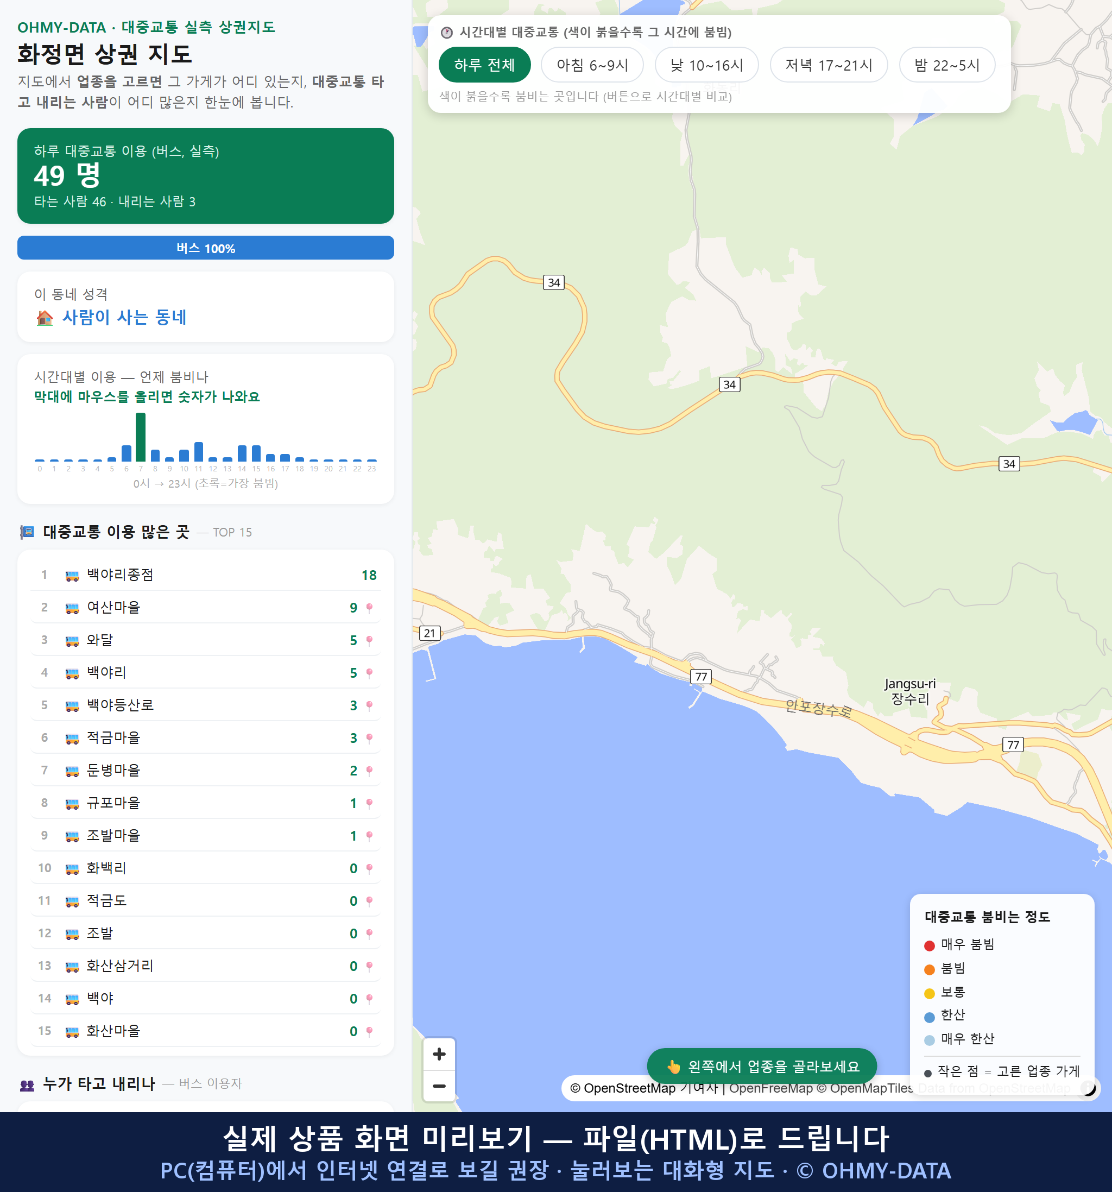
Task: Select the 백야리종점 stop row
Action: click(206, 575)
